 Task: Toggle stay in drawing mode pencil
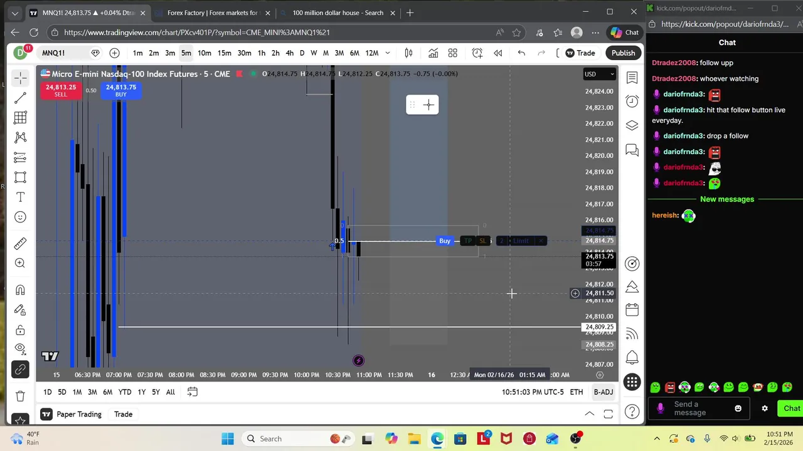tap(20, 310)
